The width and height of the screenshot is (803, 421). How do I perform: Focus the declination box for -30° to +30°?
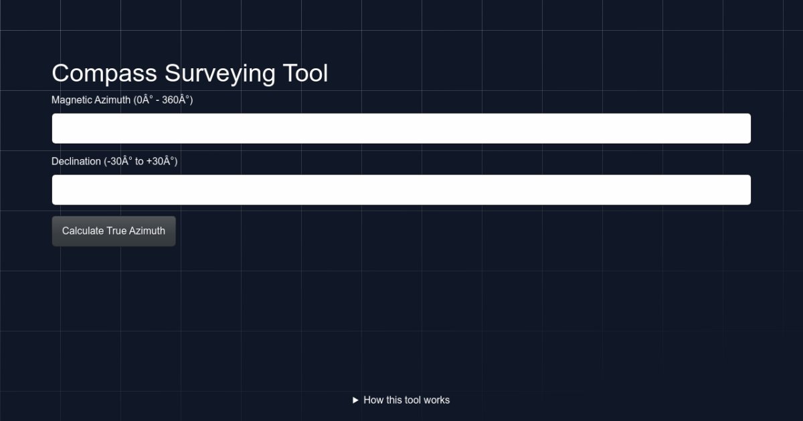(401, 190)
